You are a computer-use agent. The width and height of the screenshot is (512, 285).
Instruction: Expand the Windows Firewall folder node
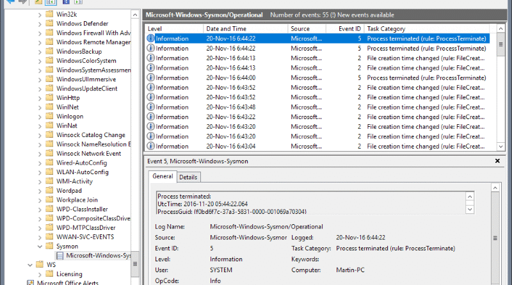(x=39, y=33)
